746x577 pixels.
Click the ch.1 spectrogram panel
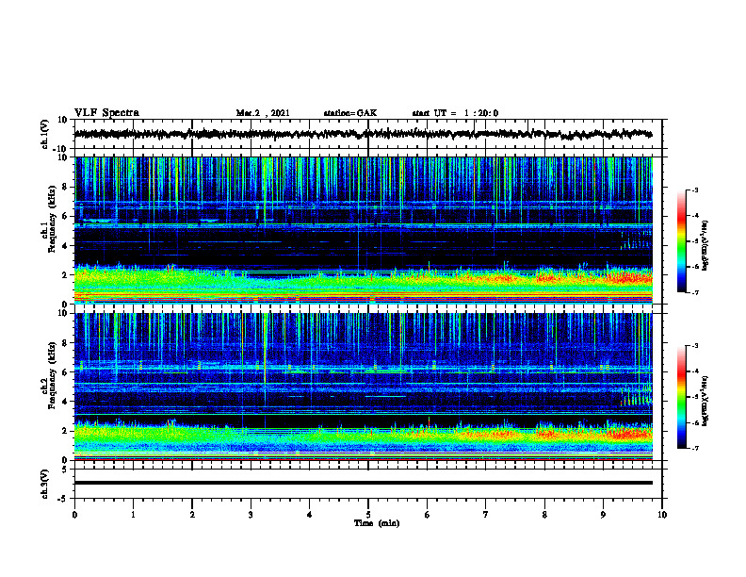tap(363, 230)
